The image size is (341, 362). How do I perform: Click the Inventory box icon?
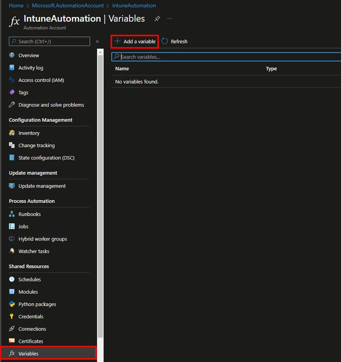pos(12,133)
